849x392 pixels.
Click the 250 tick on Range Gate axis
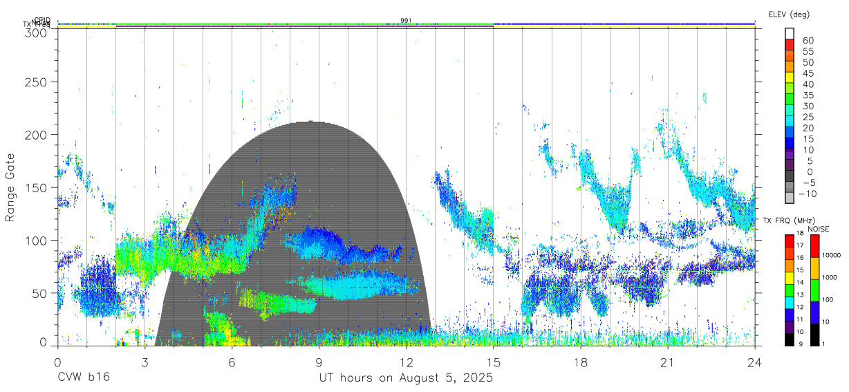point(36,82)
